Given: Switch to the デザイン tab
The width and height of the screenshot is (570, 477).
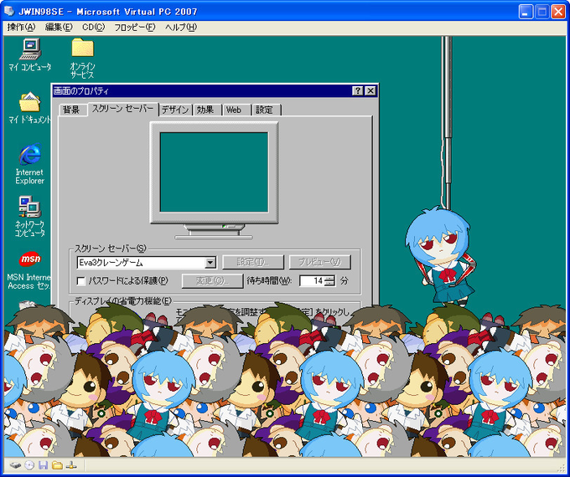Looking at the screenshot, I should [x=175, y=110].
